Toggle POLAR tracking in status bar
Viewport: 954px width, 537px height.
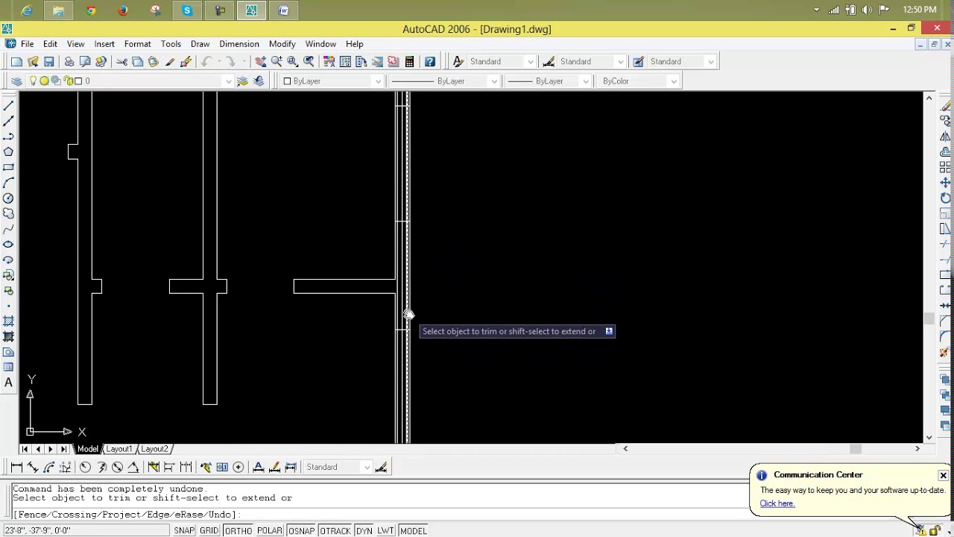[x=270, y=531]
